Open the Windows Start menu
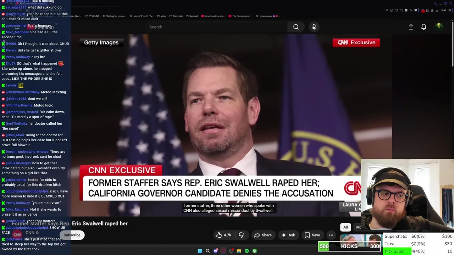The width and height of the screenshot is (454, 255). pos(200,251)
